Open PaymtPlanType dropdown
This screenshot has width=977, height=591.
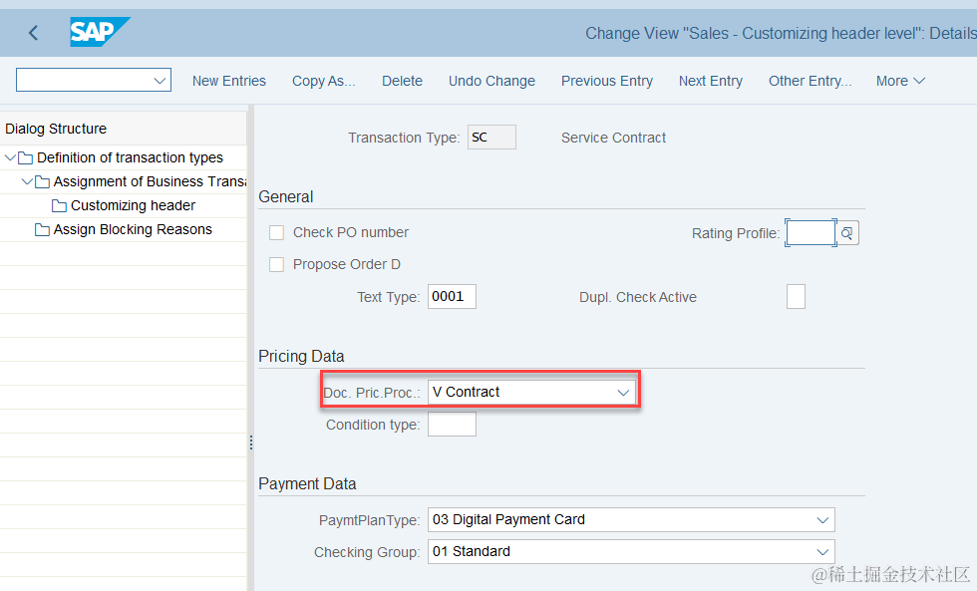(x=822, y=520)
